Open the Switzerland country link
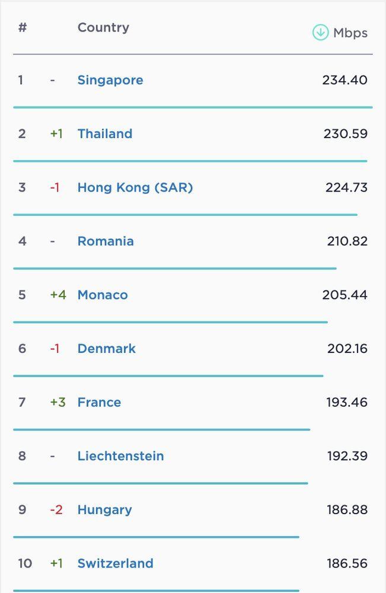This screenshot has height=593, width=386. pos(116,563)
